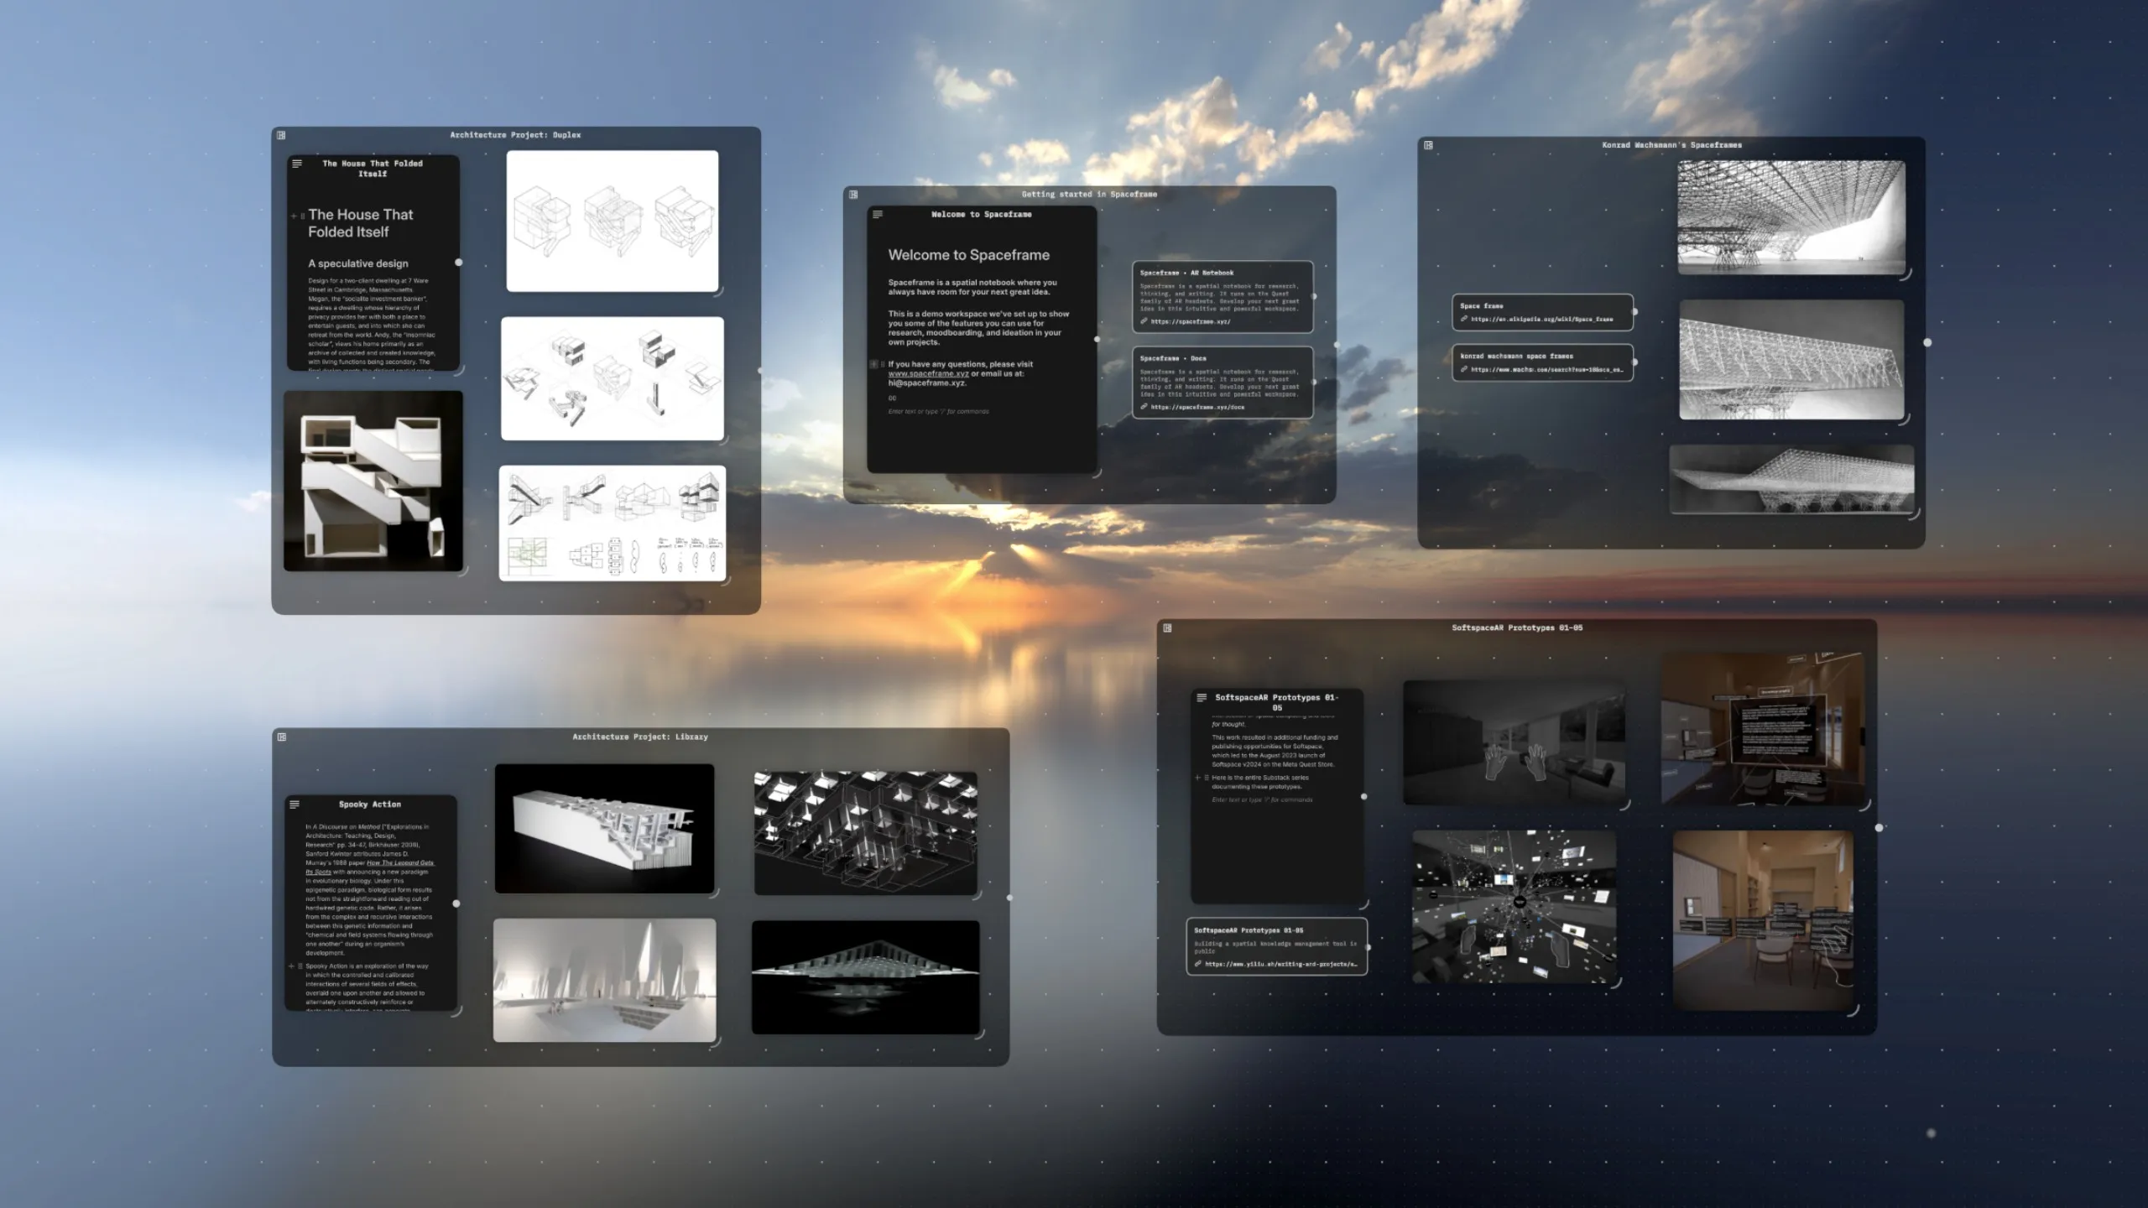
Task: Click frame icon of Getting started in Spaceframe
Action: (853, 195)
